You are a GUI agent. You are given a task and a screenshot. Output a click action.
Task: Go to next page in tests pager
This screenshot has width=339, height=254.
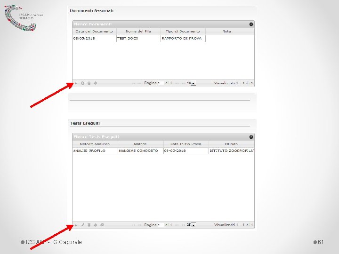(178, 225)
